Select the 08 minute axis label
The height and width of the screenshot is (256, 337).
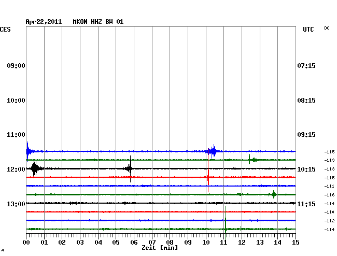(x=170, y=242)
